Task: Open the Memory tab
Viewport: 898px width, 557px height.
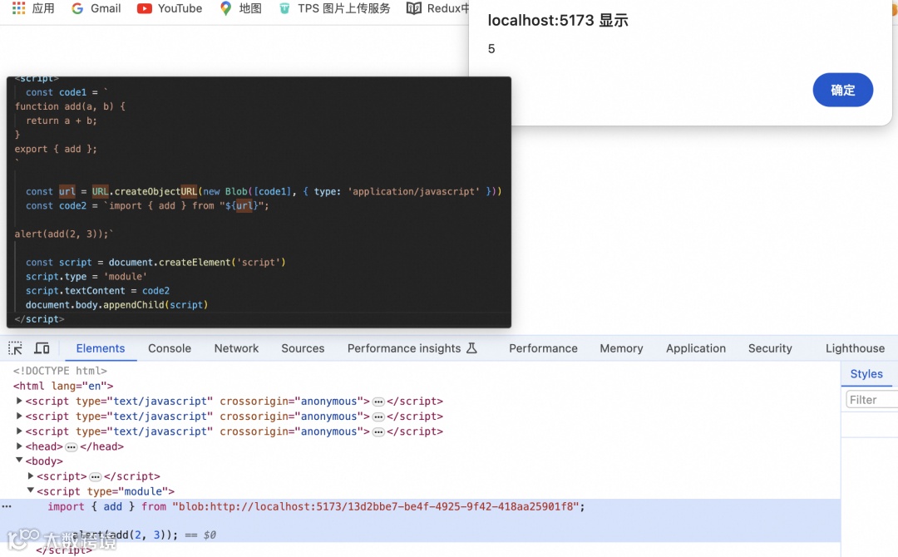Action: click(621, 348)
